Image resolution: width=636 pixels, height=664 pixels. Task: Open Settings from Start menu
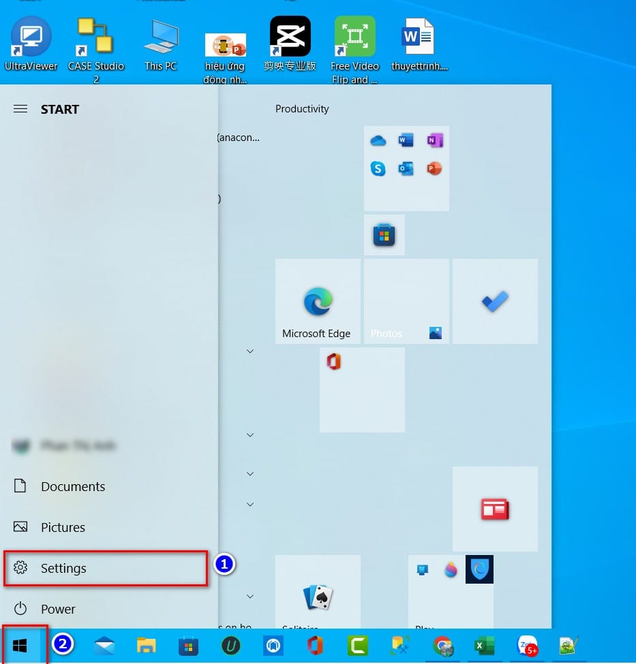coord(106,568)
